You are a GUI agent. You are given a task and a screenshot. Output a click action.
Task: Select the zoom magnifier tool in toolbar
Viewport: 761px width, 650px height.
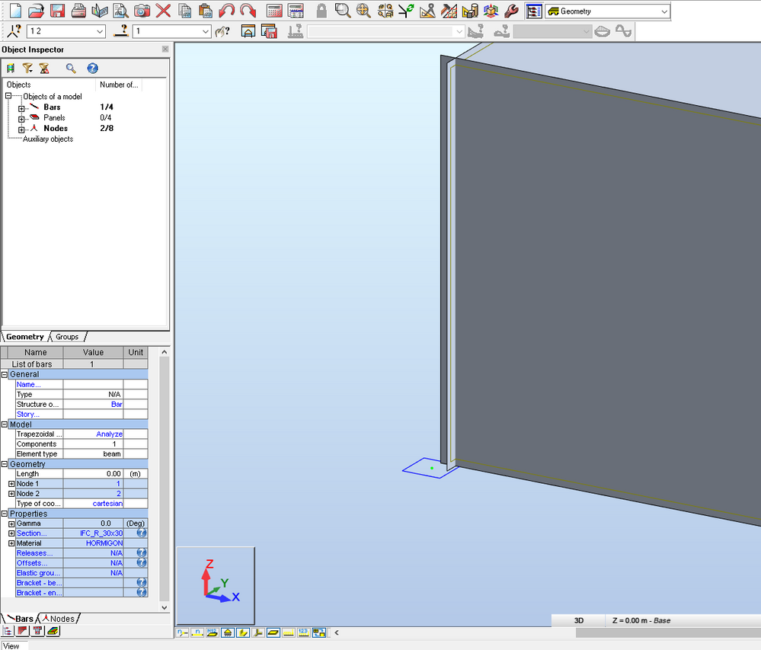tap(343, 10)
